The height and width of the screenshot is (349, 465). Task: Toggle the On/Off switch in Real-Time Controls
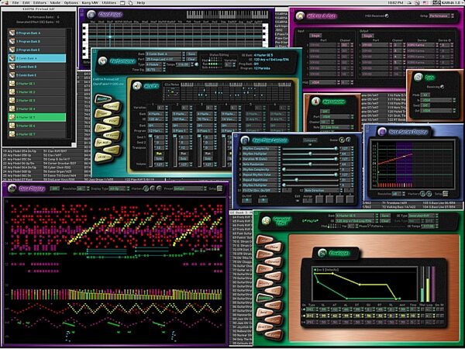(x=246, y=201)
